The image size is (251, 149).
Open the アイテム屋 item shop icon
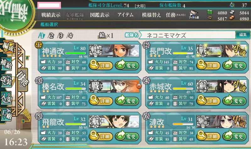(x=194, y=14)
